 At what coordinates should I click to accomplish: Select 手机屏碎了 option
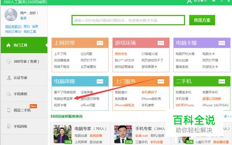click(x=149, y=92)
